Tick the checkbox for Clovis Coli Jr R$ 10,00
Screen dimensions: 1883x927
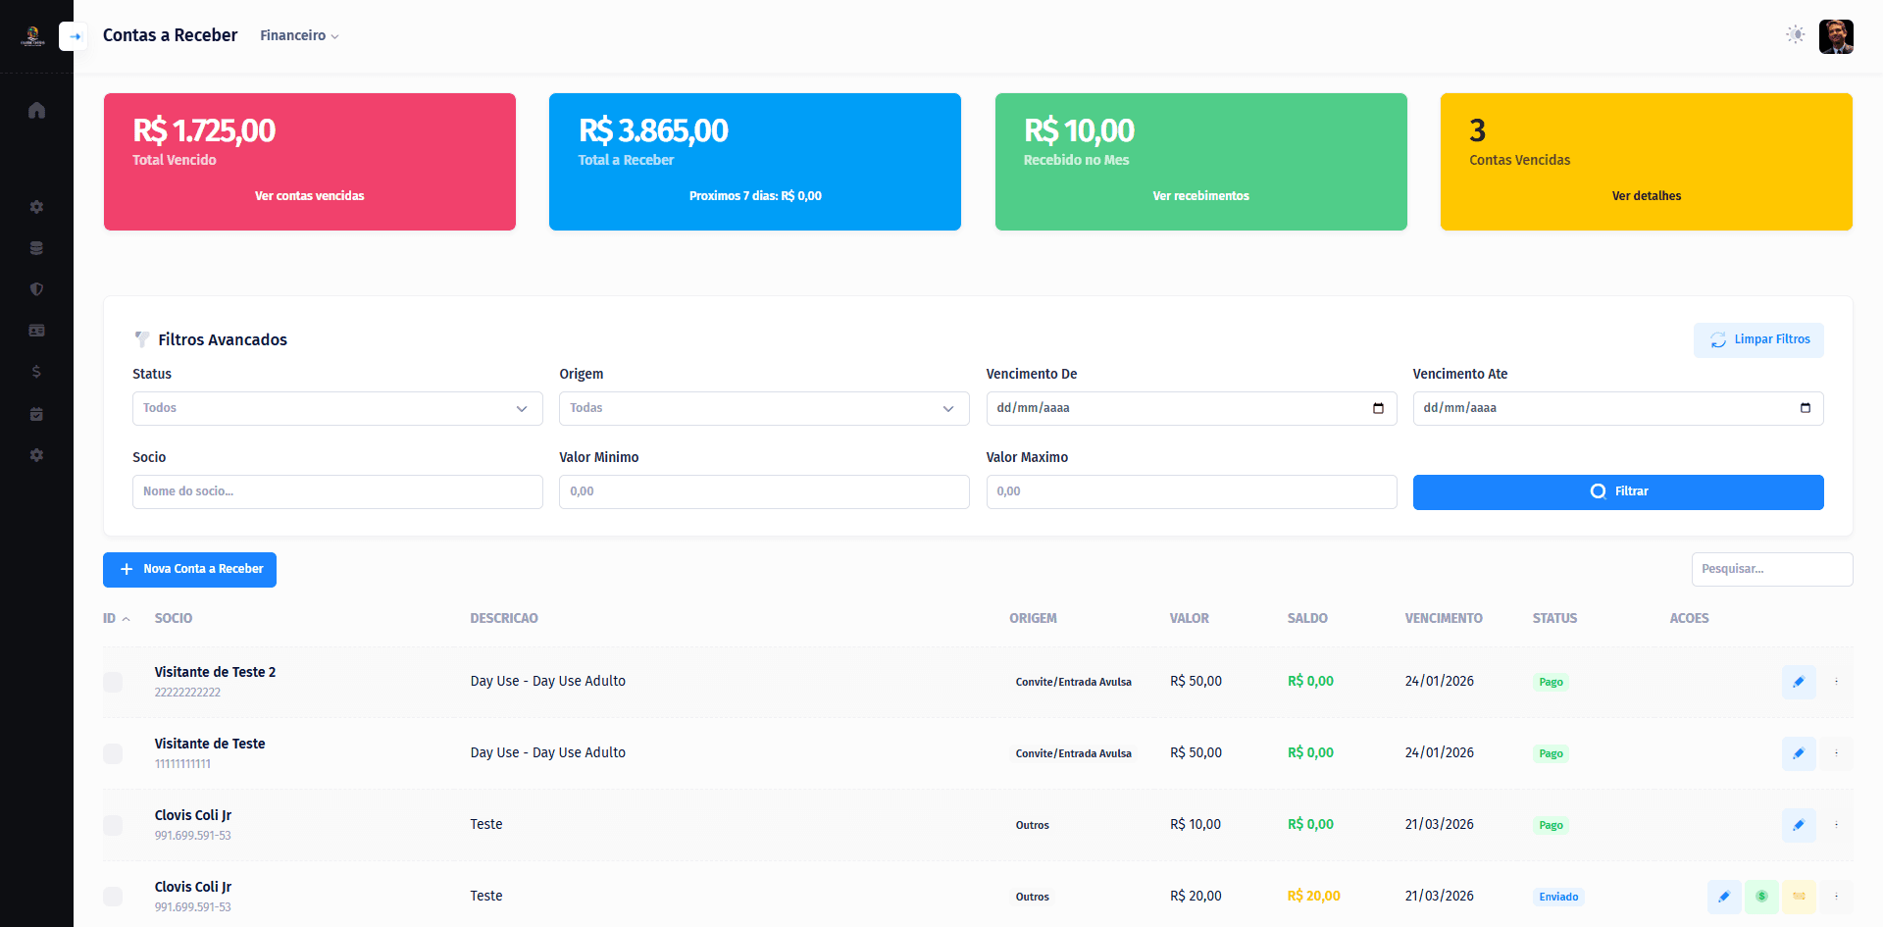coord(113,825)
